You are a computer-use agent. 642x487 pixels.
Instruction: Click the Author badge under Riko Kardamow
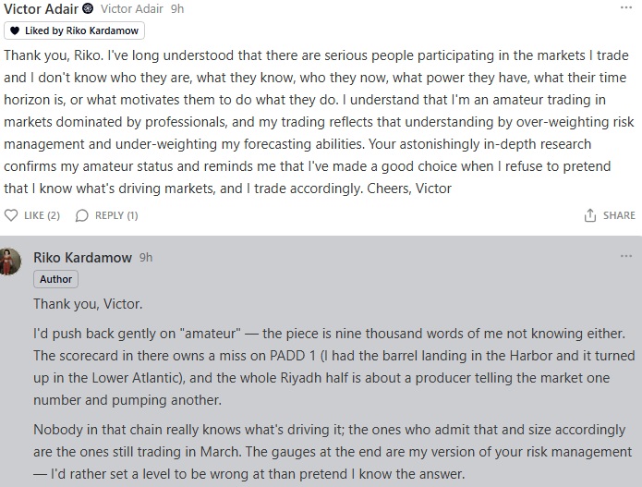[x=55, y=279]
